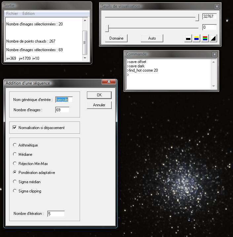Screen dimensions: 233x237
Task: Click the black triangle inverse palette icon
Action: (x=213, y=38)
